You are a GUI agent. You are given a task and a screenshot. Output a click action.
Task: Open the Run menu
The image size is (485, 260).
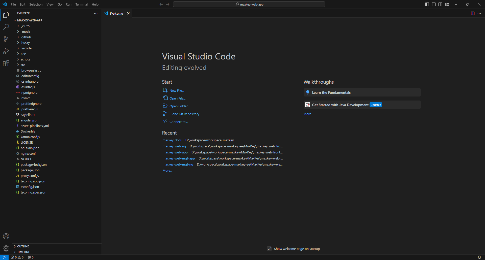[x=68, y=4]
